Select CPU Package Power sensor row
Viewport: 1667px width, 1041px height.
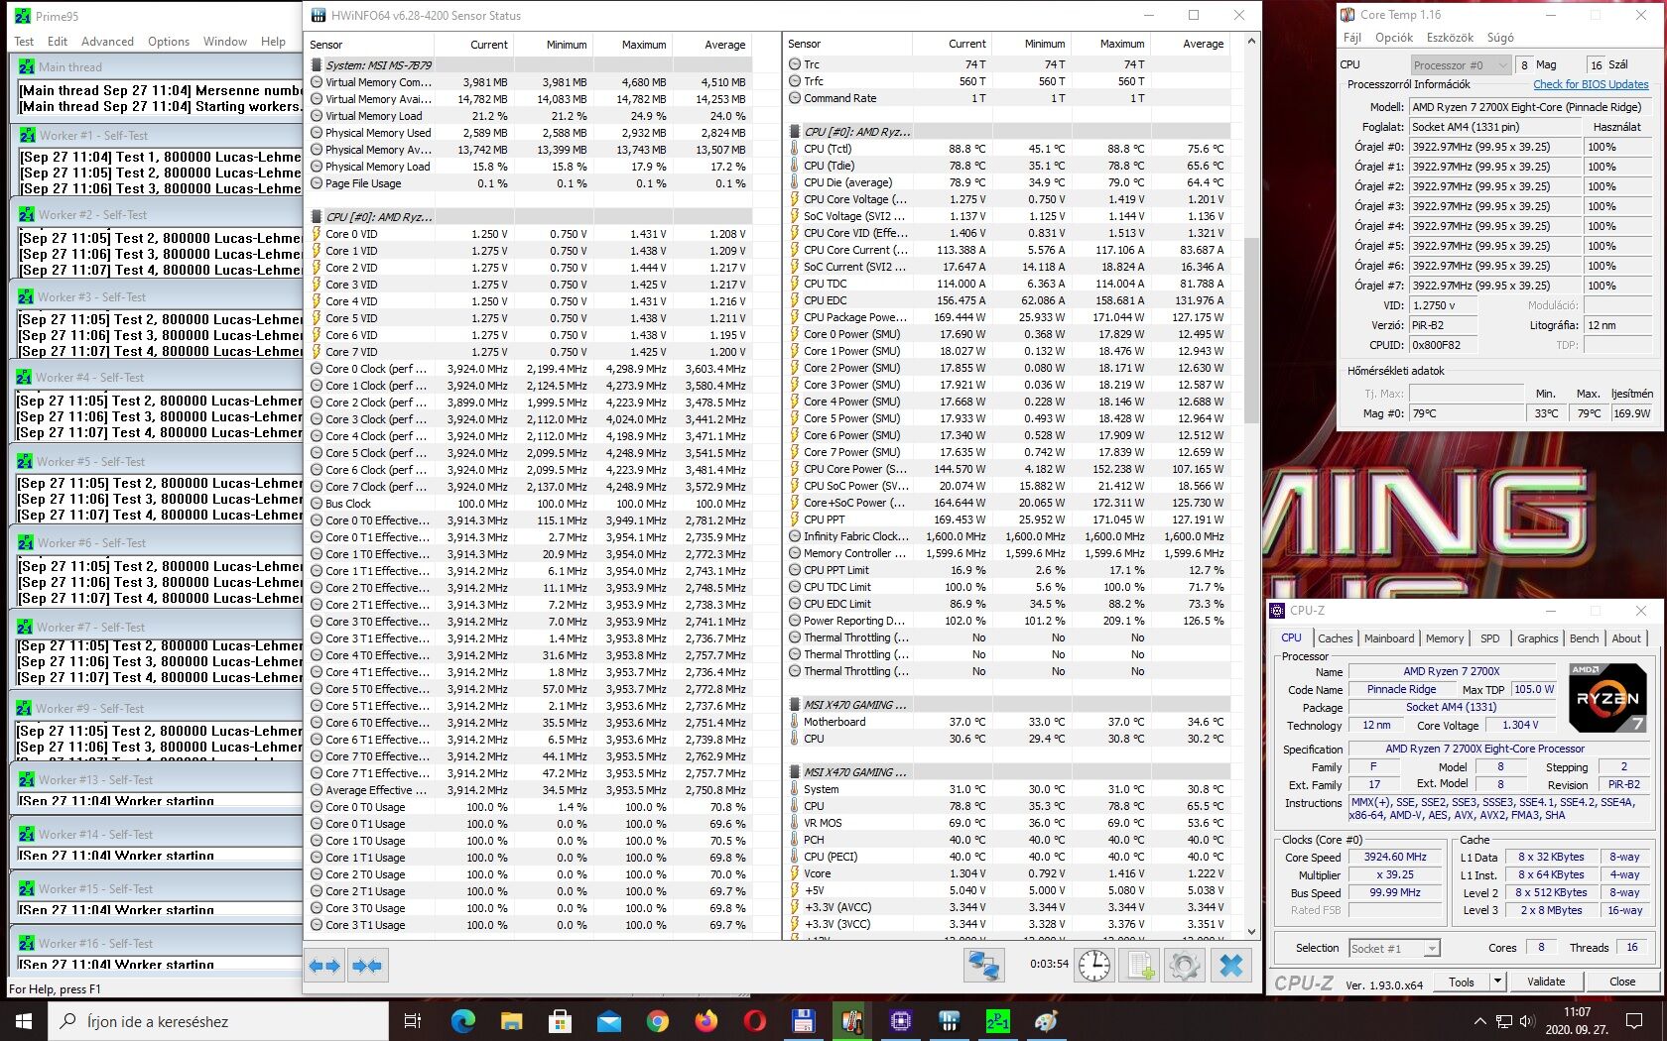(x=1007, y=317)
